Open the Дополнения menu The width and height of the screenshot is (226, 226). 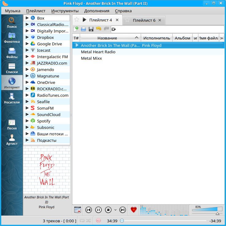click(97, 11)
